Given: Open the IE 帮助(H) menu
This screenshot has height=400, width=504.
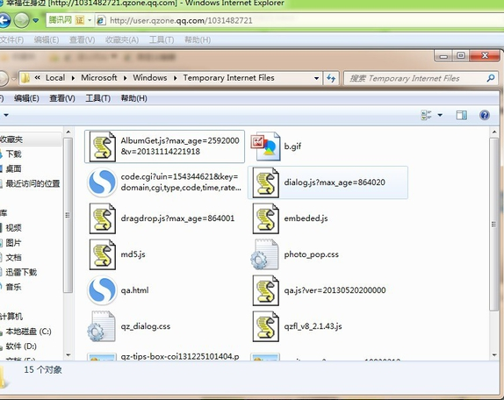Looking at the screenshot, I should point(198,39).
